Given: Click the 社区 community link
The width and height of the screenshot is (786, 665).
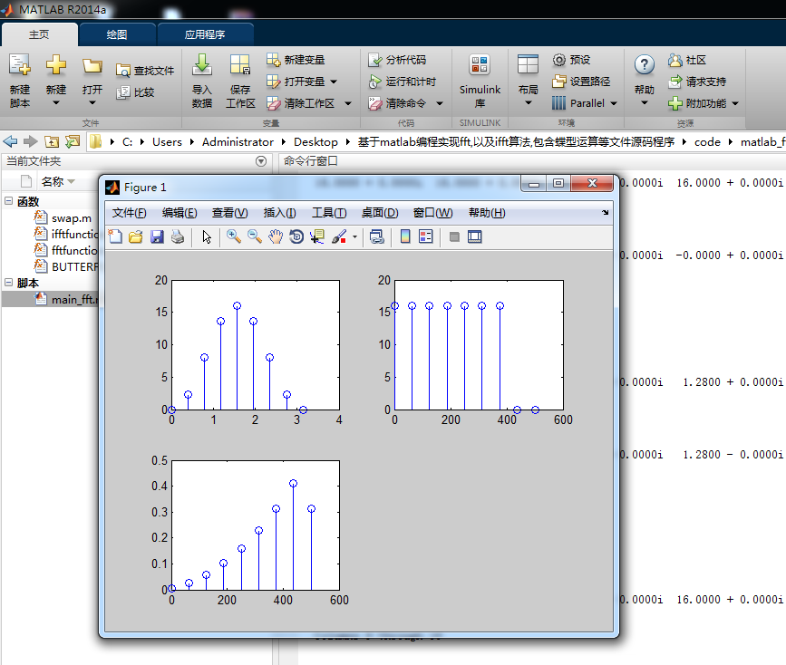Looking at the screenshot, I should 687,60.
